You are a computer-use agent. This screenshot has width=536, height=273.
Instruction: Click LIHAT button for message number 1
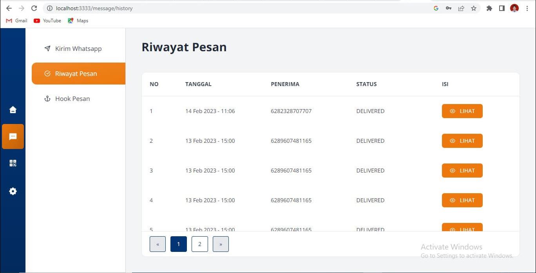click(x=462, y=111)
